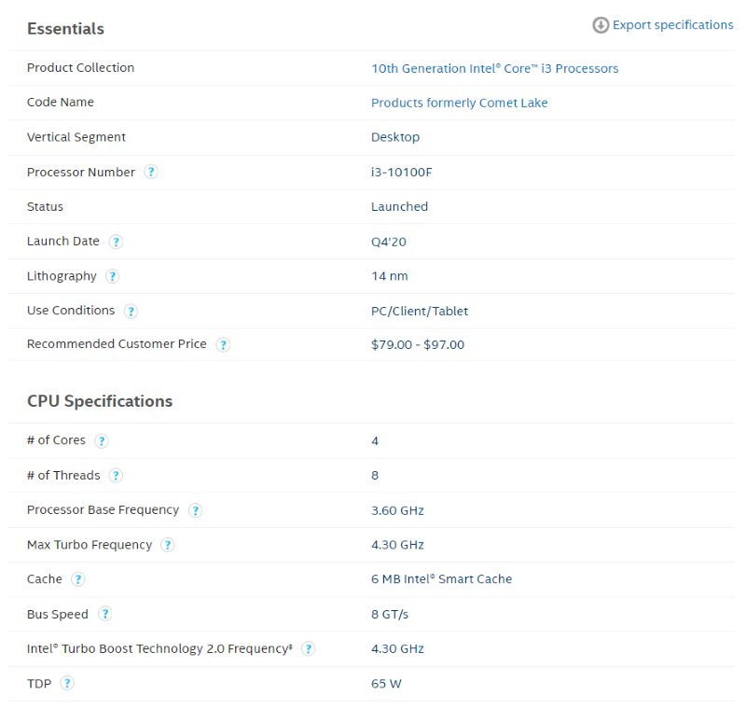
Task: Select the Status row label
Action: pyautogui.click(x=45, y=206)
